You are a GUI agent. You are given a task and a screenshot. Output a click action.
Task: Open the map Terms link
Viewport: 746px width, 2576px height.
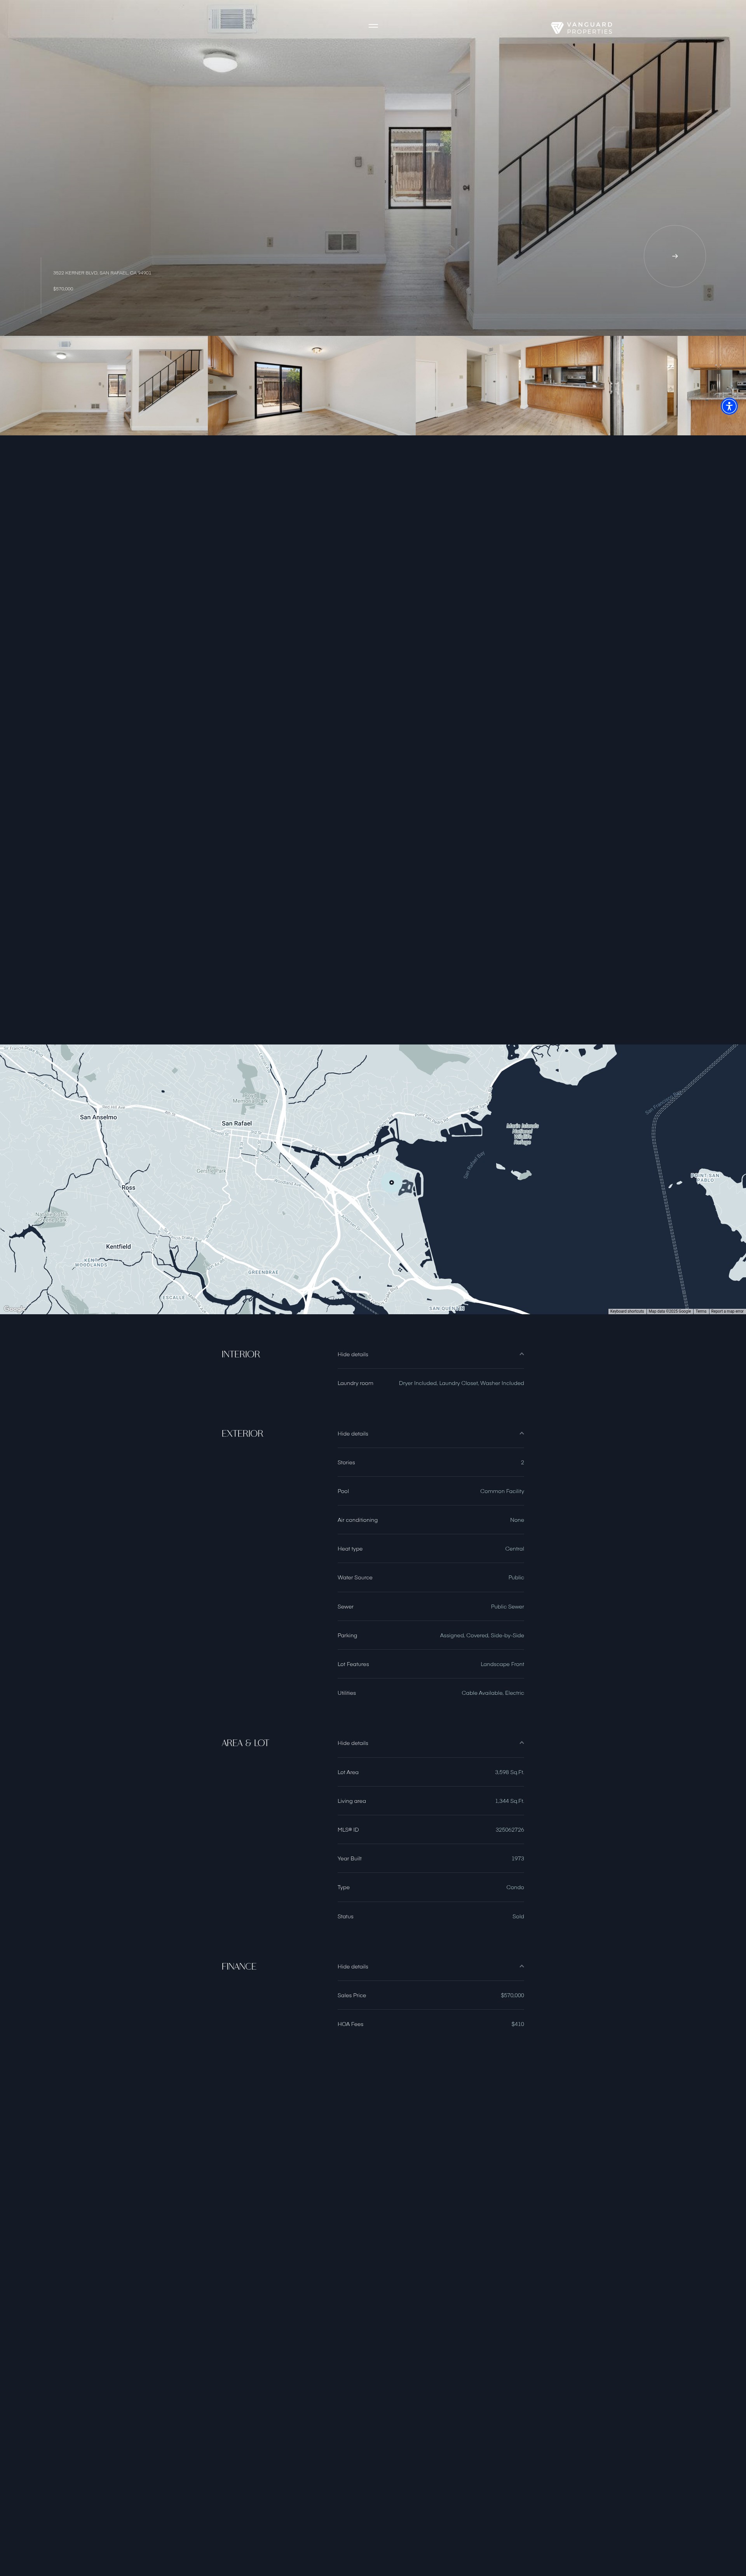coord(701,1311)
